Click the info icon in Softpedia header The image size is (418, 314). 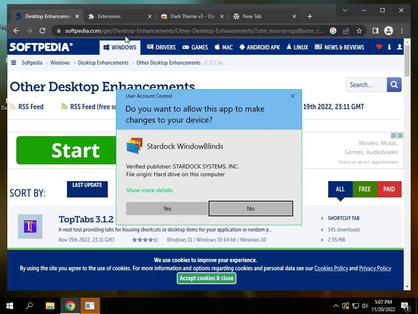click(x=389, y=47)
